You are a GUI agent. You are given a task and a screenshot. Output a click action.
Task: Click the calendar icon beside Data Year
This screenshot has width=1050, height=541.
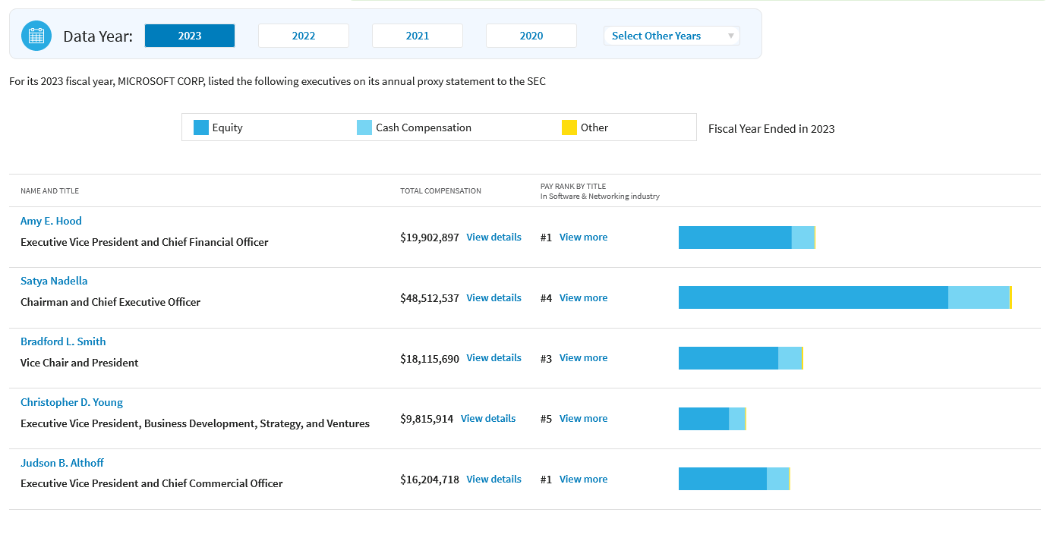pyautogui.click(x=36, y=36)
